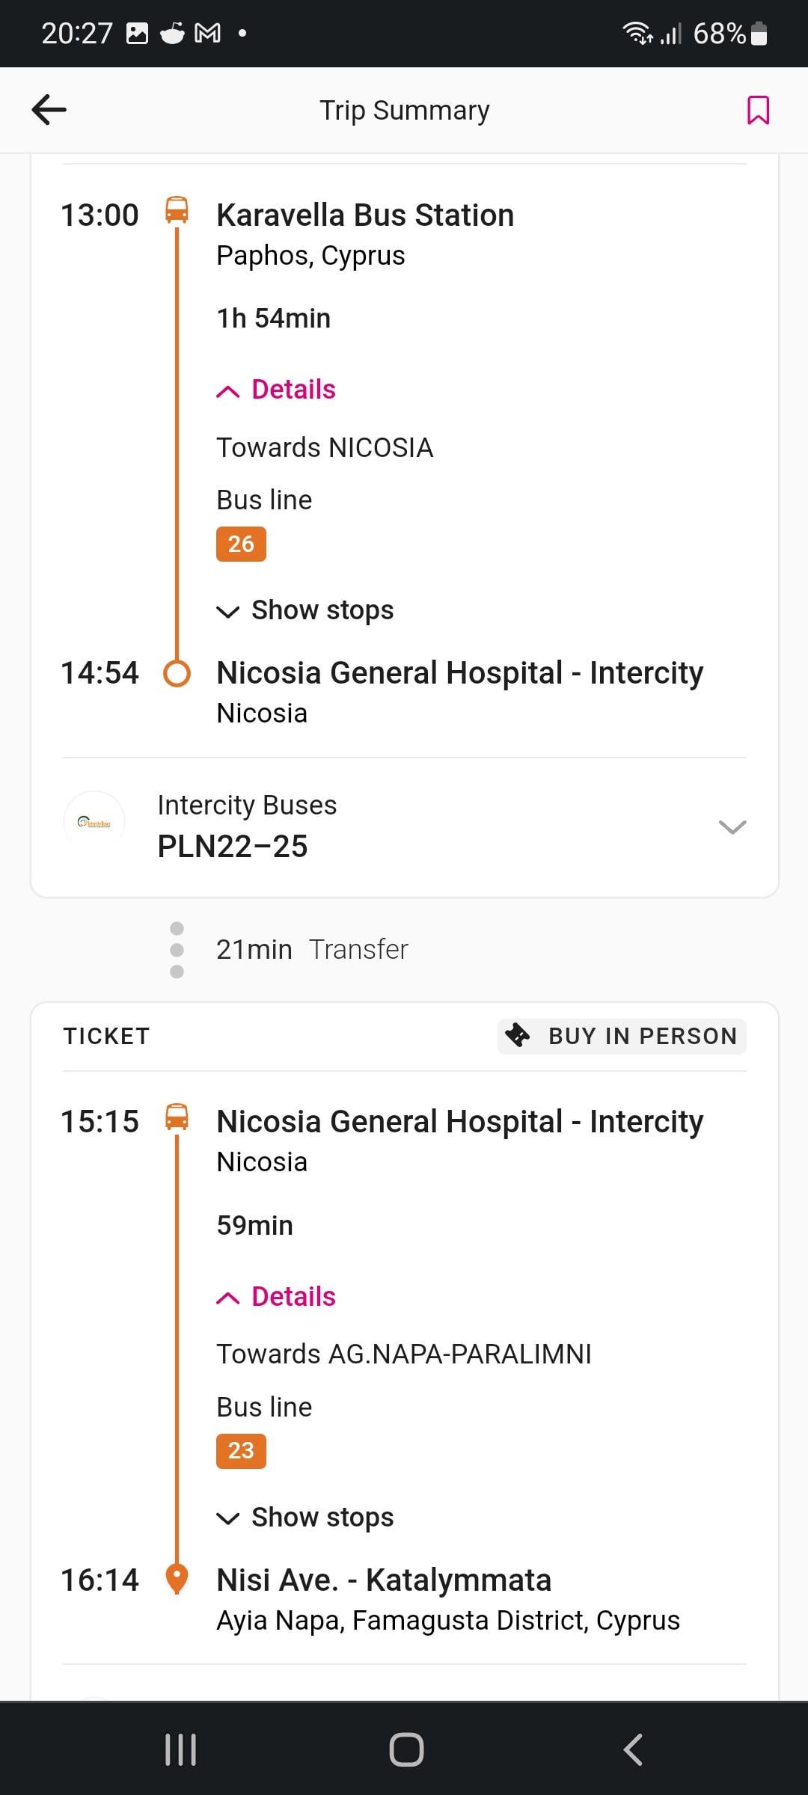Open Android recent apps button
This screenshot has height=1795, width=808.
(x=180, y=1749)
